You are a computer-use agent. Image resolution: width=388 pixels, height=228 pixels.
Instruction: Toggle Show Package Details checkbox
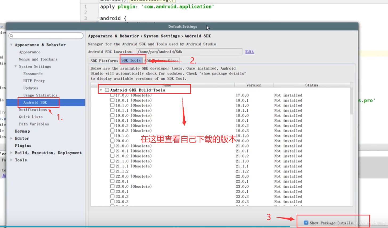pyautogui.click(x=306, y=223)
